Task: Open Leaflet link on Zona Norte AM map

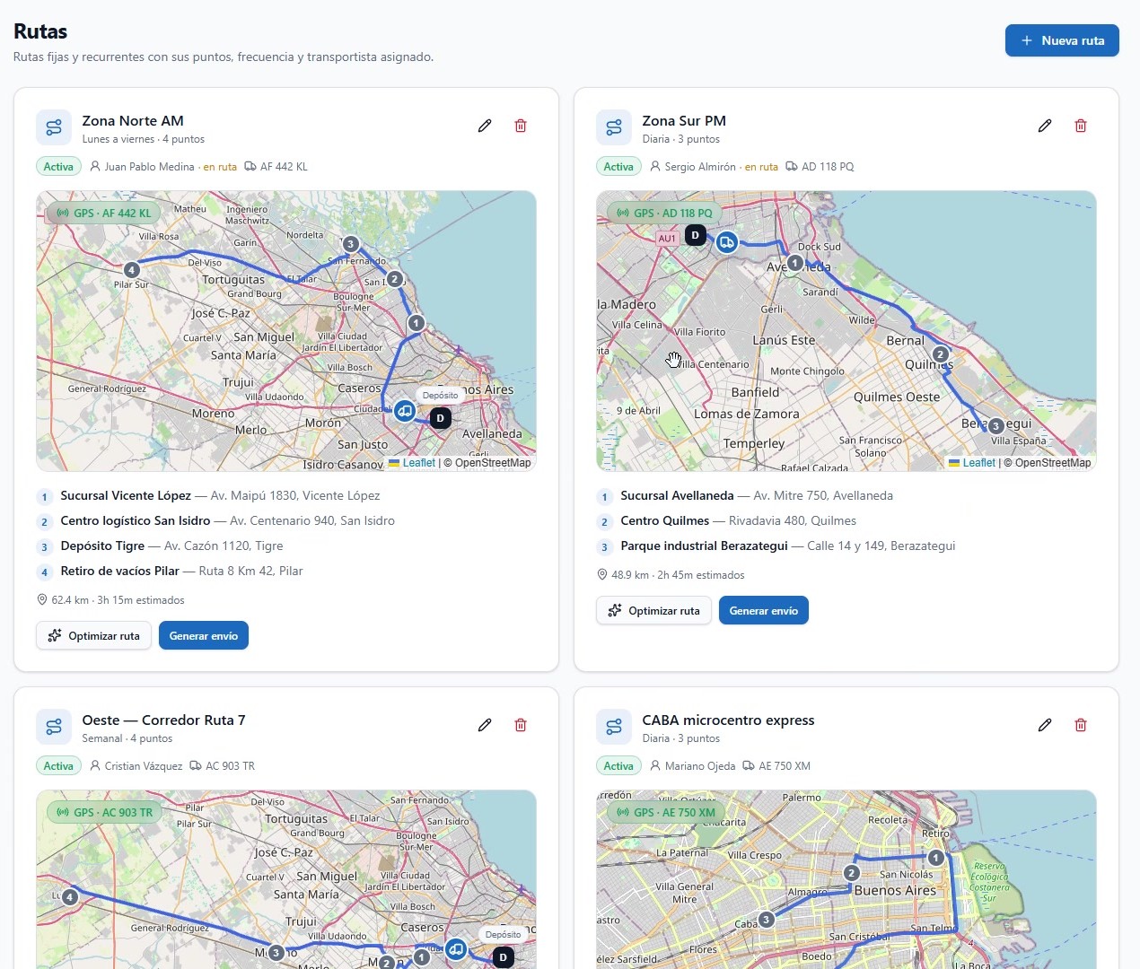Action: pos(412,463)
